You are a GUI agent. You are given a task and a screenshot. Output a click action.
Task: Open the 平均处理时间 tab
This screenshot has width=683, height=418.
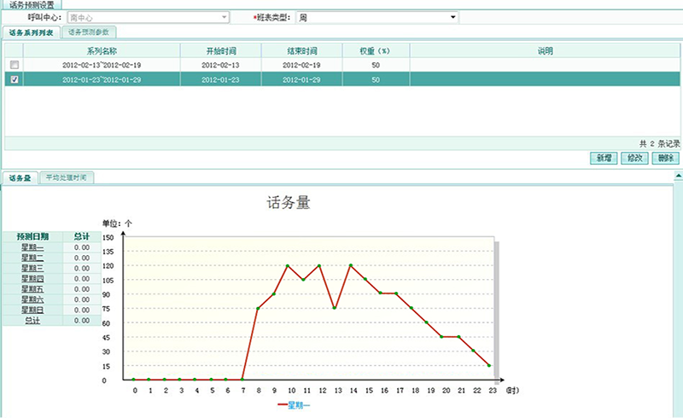coord(67,177)
